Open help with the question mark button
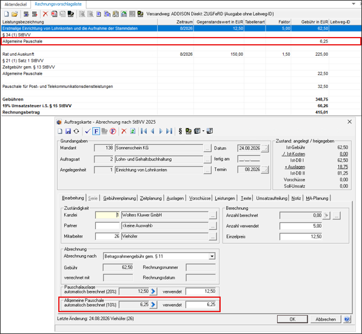 tap(347, 319)
